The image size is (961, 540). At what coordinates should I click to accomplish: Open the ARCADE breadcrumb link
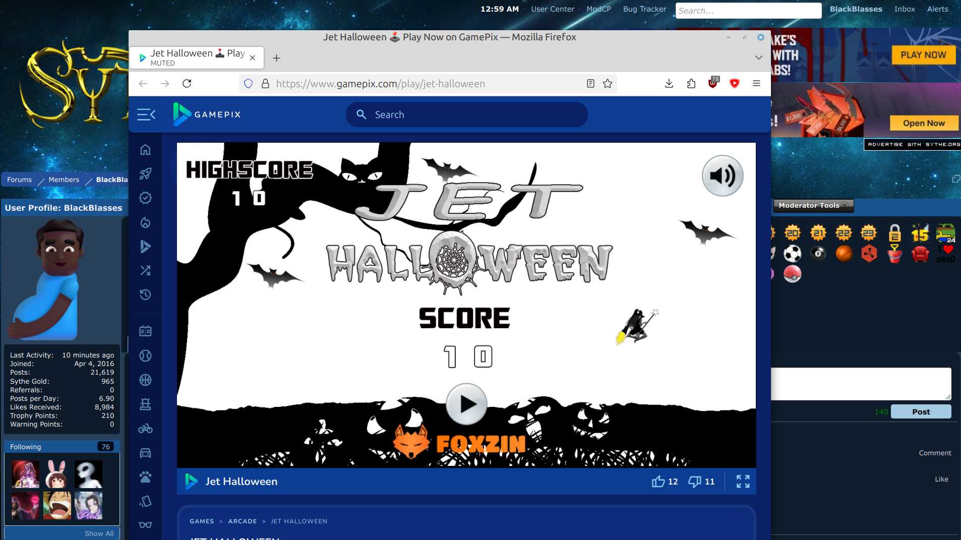click(x=243, y=521)
